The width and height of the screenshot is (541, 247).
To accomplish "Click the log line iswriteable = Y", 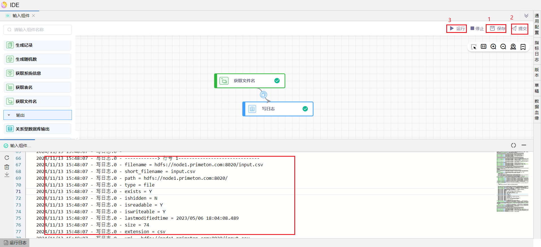I will (101, 212).
